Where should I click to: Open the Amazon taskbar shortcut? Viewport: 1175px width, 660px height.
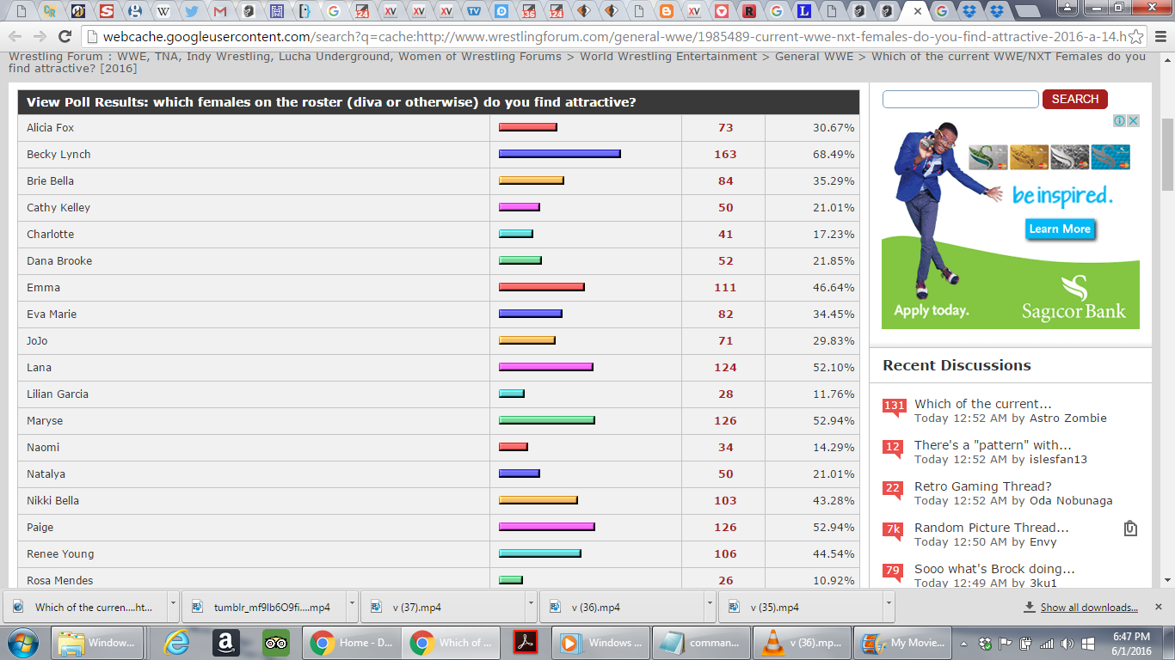click(x=226, y=643)
